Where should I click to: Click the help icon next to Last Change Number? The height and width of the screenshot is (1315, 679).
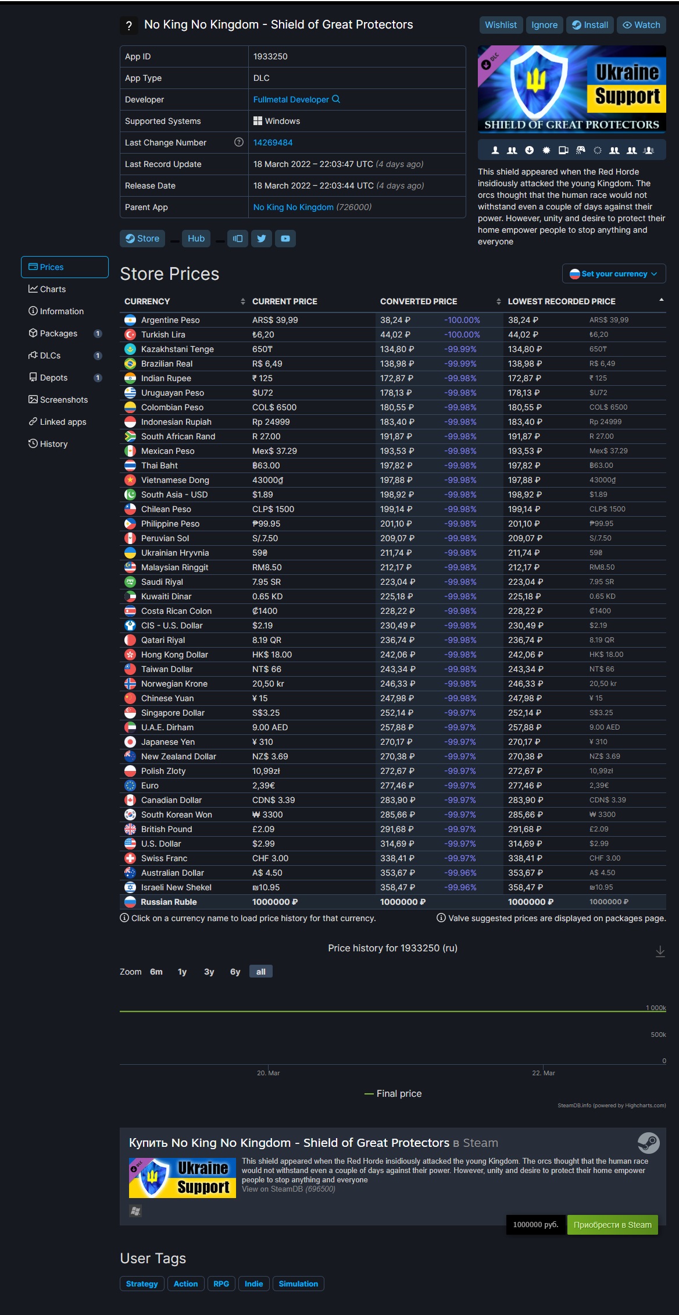coord(238,143)
